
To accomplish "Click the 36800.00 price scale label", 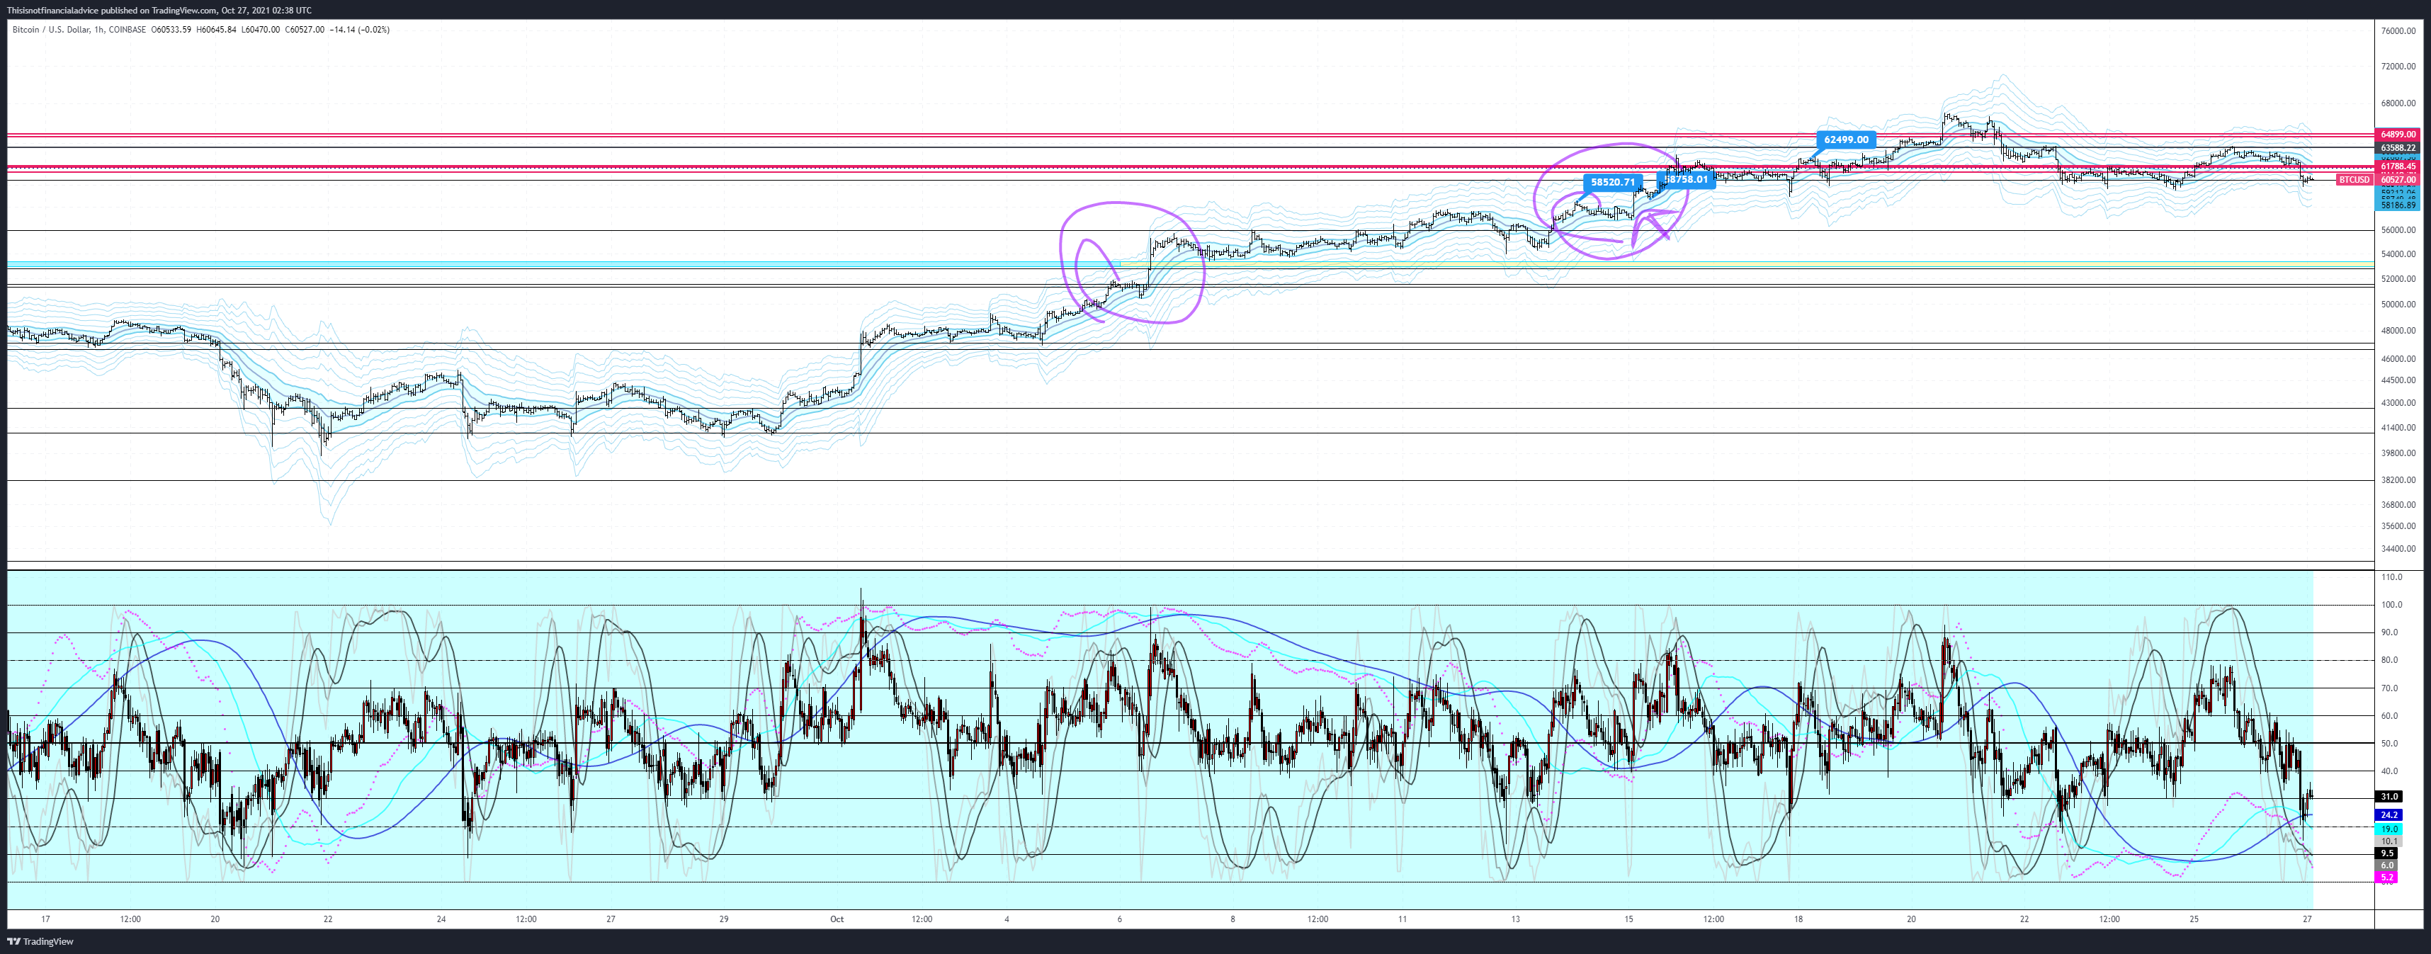I will click(x=2398, y=505).
